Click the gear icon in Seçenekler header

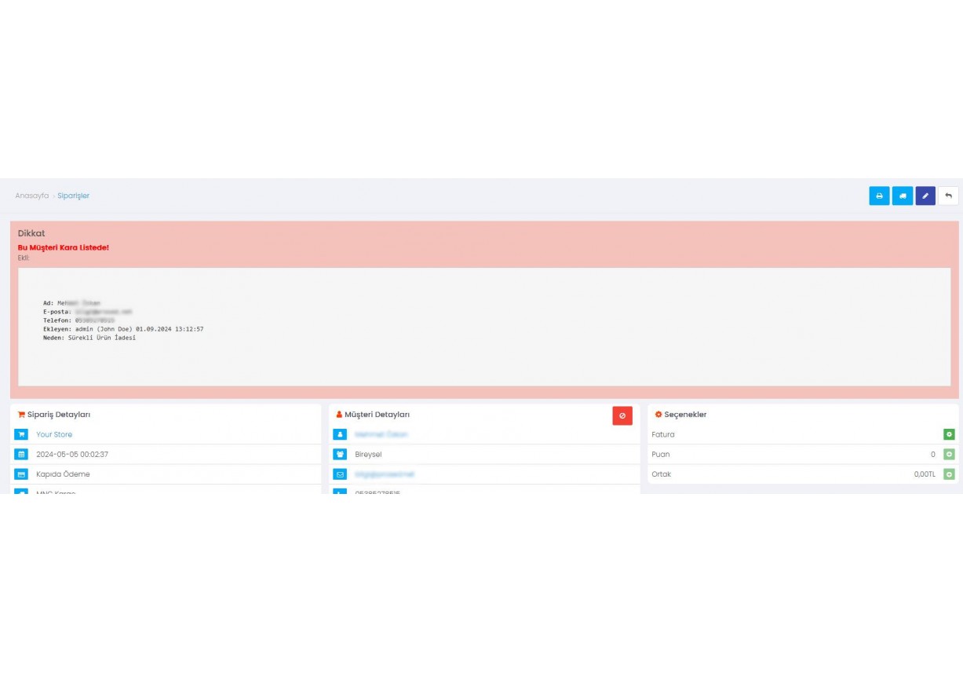coord(658,414)
